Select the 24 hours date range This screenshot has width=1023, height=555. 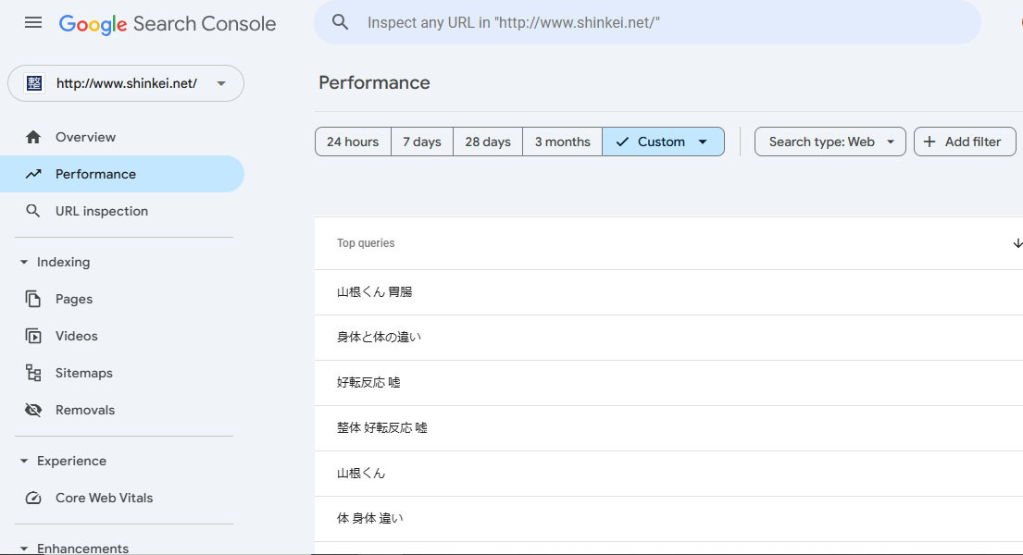[353, 142]
